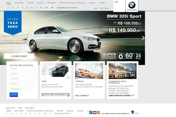
Task: Open Osten BMW link in footer
Action: [x=19, y=111]
